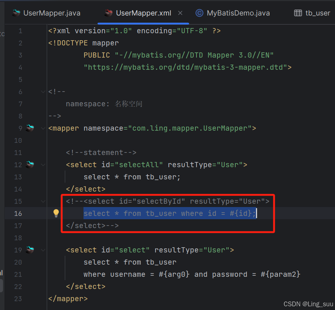This screenshot has height=310, width=335.
Task: Collapse the mapper element fold arrow on line 9
Action: [x=43, y=128]
